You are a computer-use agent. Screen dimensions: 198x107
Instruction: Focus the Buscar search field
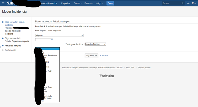point(173,3)
